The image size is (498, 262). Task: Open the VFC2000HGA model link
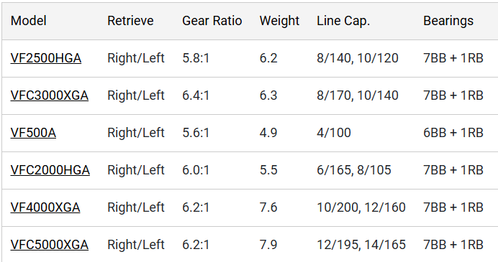[50, 170]
